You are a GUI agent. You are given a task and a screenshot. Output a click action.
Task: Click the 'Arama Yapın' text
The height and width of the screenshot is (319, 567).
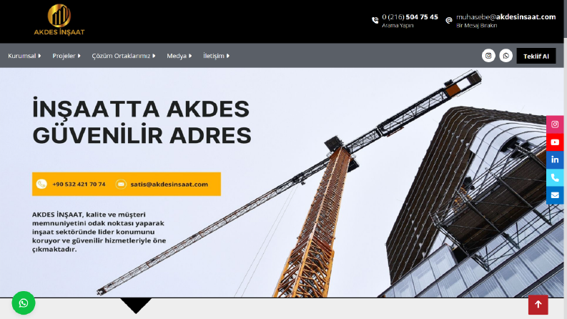[x=398, y=25]
